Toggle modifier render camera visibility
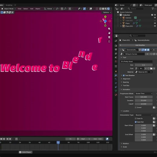Viewport: 157px width, 157px height. pos(148,50)
